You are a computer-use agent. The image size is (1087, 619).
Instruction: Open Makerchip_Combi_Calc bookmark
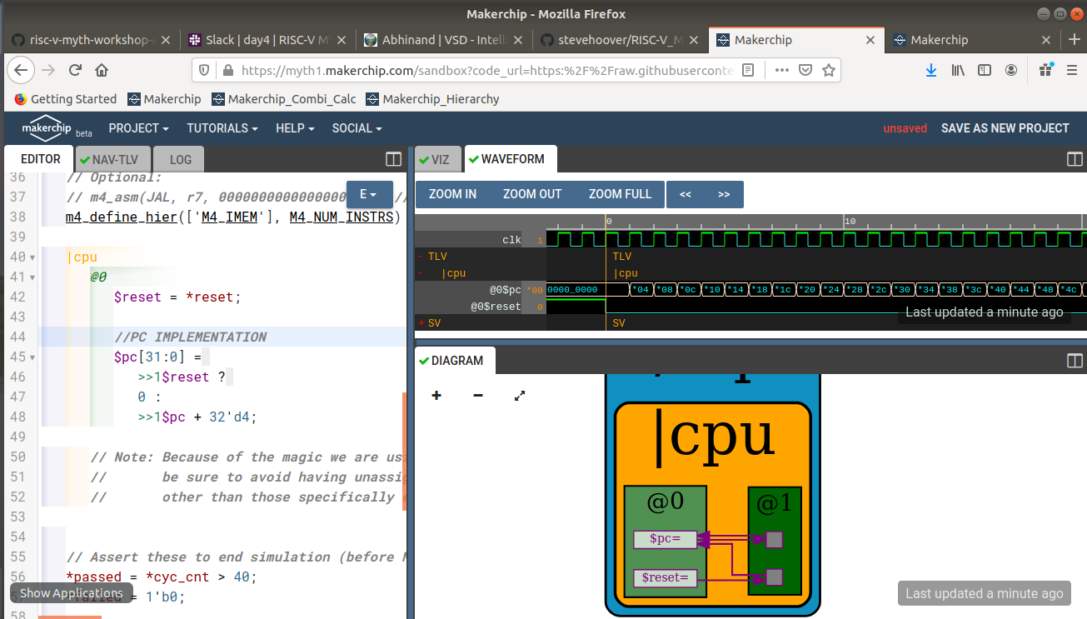283,99
